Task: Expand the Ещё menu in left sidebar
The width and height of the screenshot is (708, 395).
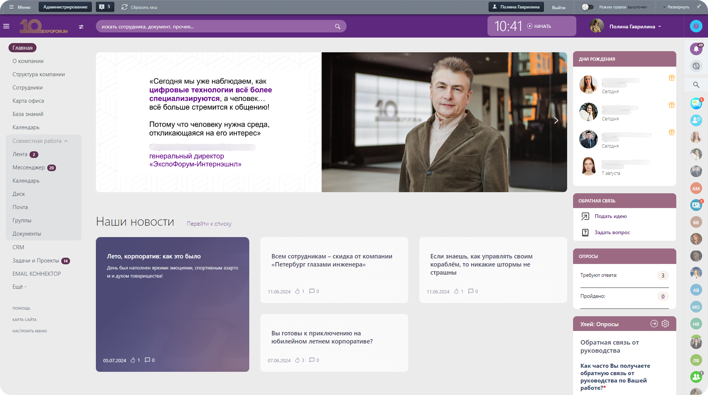Action: [19, 287]
